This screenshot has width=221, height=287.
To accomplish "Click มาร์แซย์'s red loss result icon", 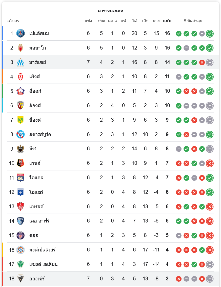I will [202, 62].
